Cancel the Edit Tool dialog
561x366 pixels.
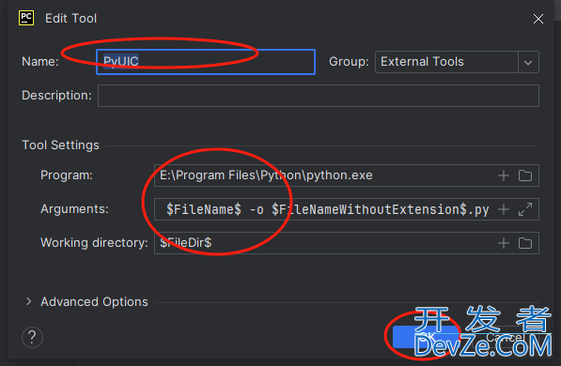coord(504,337)
